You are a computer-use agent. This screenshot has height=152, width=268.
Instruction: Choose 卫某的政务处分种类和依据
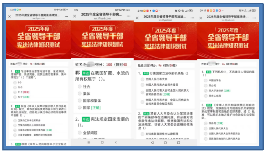pos(29,125)
